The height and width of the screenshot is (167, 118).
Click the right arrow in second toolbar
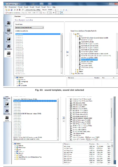pos(62,13)
